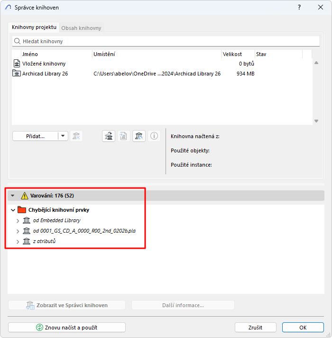
Task: Select the 0001_GS_CD_A_0000_R00_2nd_0202b.pla tree item
Action: click(84, 231)
